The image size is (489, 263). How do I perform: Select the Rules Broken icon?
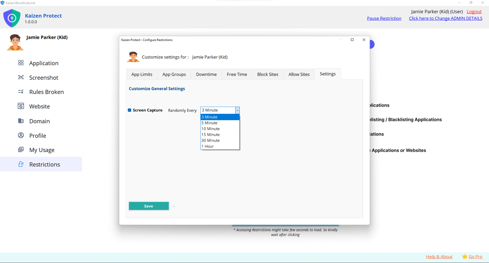coord(21,92)
